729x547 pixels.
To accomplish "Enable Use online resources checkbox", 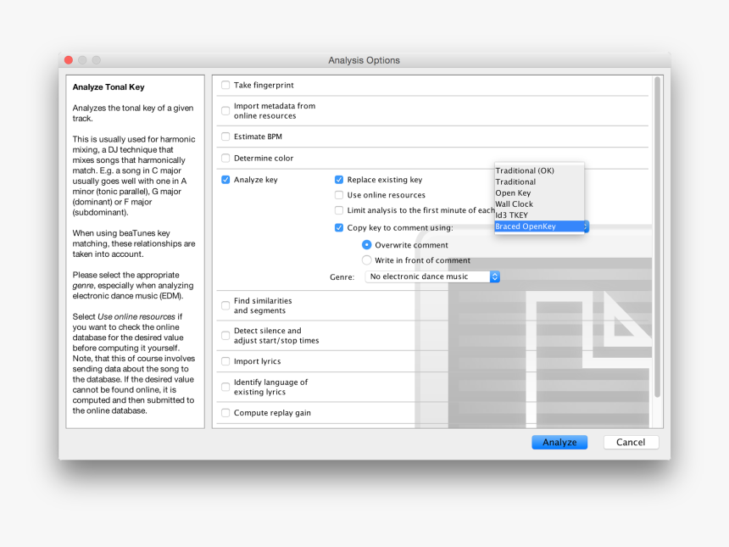I will (339, 195).
